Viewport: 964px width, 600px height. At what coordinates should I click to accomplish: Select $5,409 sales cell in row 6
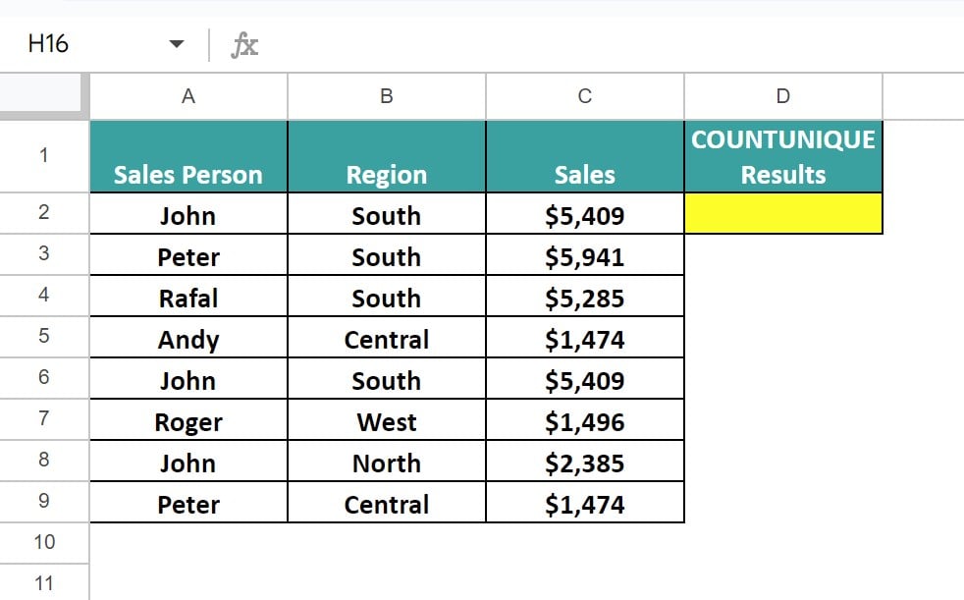tap(585, 378)
